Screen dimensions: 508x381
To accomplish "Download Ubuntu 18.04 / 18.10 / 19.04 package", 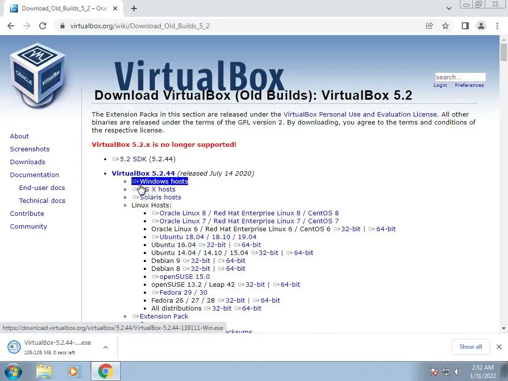I will click(204, 237).
